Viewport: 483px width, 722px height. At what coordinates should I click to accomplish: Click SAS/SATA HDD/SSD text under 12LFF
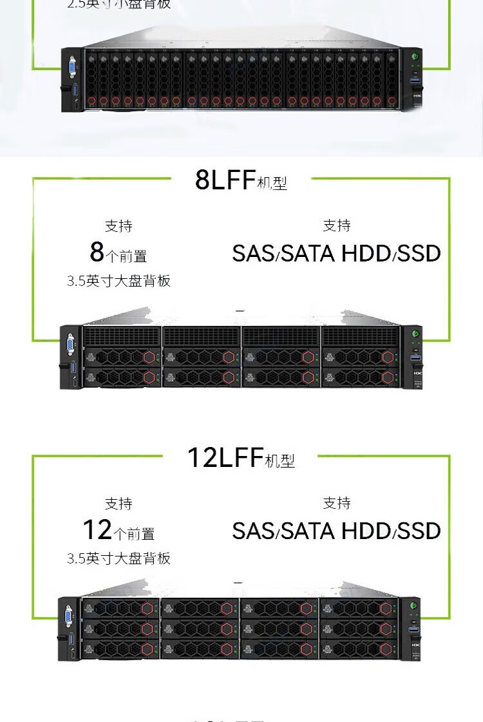336,531
